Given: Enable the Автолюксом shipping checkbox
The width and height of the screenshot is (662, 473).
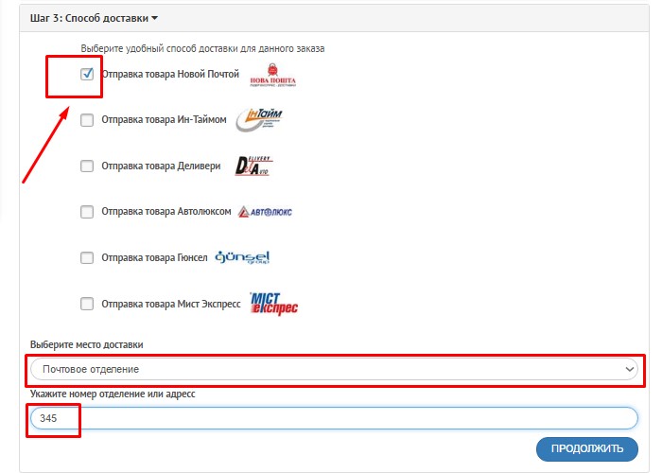Looking at the screenshot, I should click(87, 212).
